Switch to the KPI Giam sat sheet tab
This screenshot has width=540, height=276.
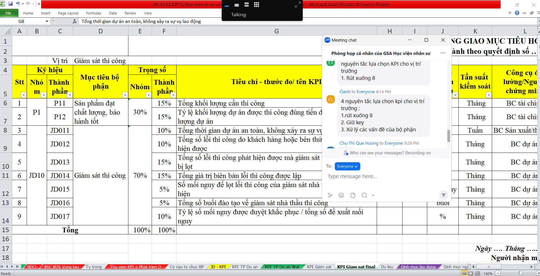click(319, 267)
